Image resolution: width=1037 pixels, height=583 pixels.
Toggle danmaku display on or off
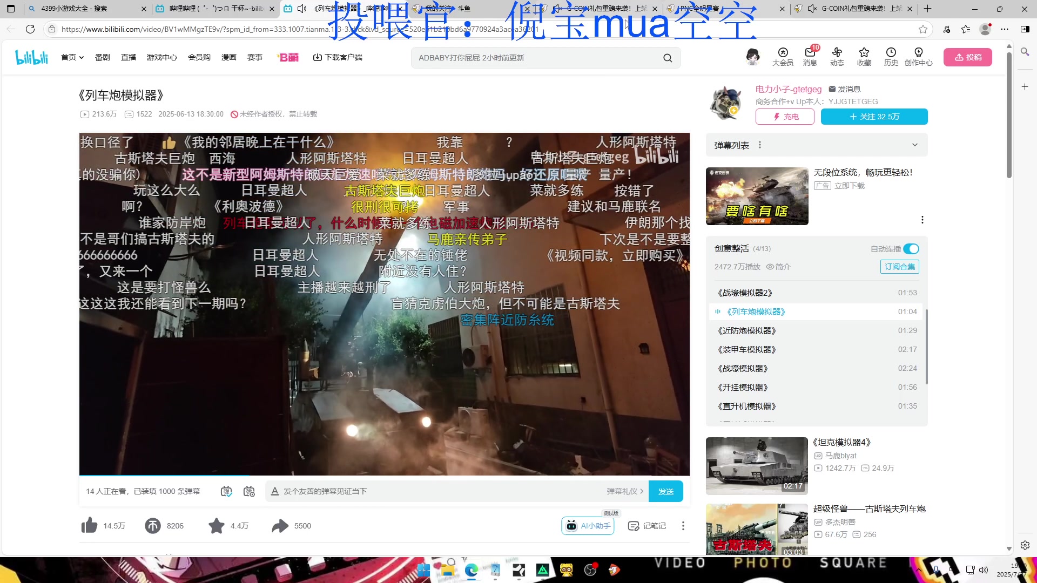[x=226, y=491]
